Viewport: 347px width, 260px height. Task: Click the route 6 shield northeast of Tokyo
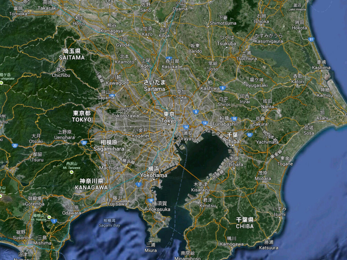(x=195, y=112)
